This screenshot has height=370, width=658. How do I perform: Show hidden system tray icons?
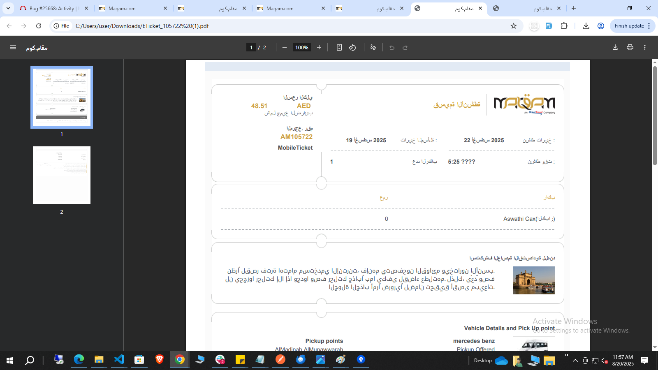[575, 361]
